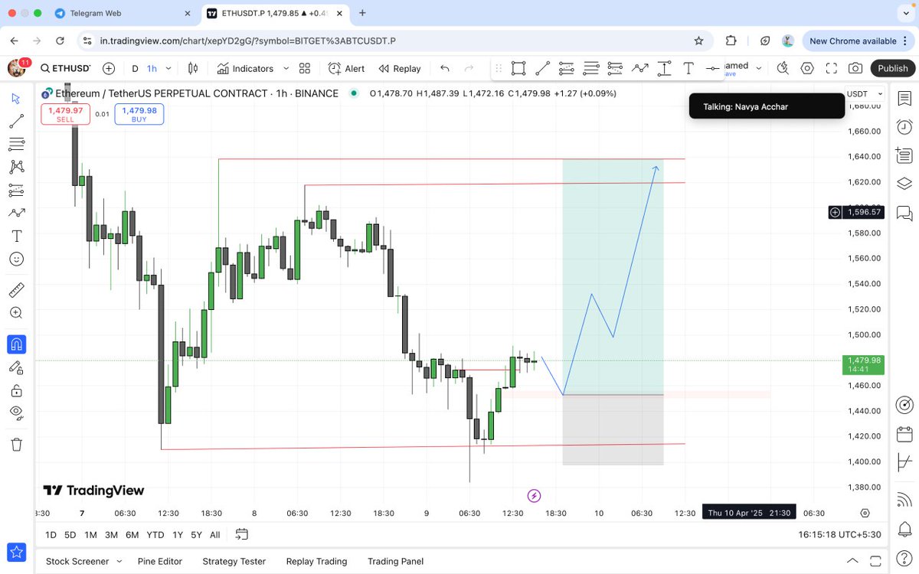Select the YTD date range

(x=155, y=535)
